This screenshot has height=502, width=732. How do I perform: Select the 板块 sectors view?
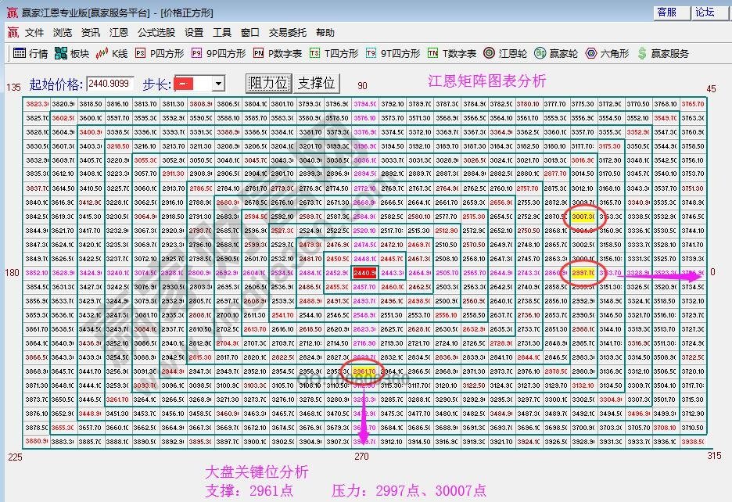[69, 54]
